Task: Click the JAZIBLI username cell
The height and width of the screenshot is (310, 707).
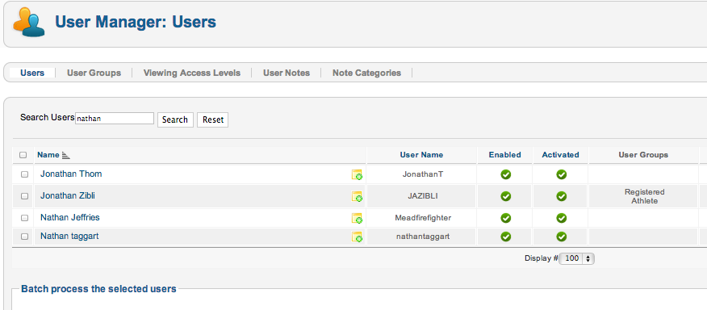Action: (422, 196)
